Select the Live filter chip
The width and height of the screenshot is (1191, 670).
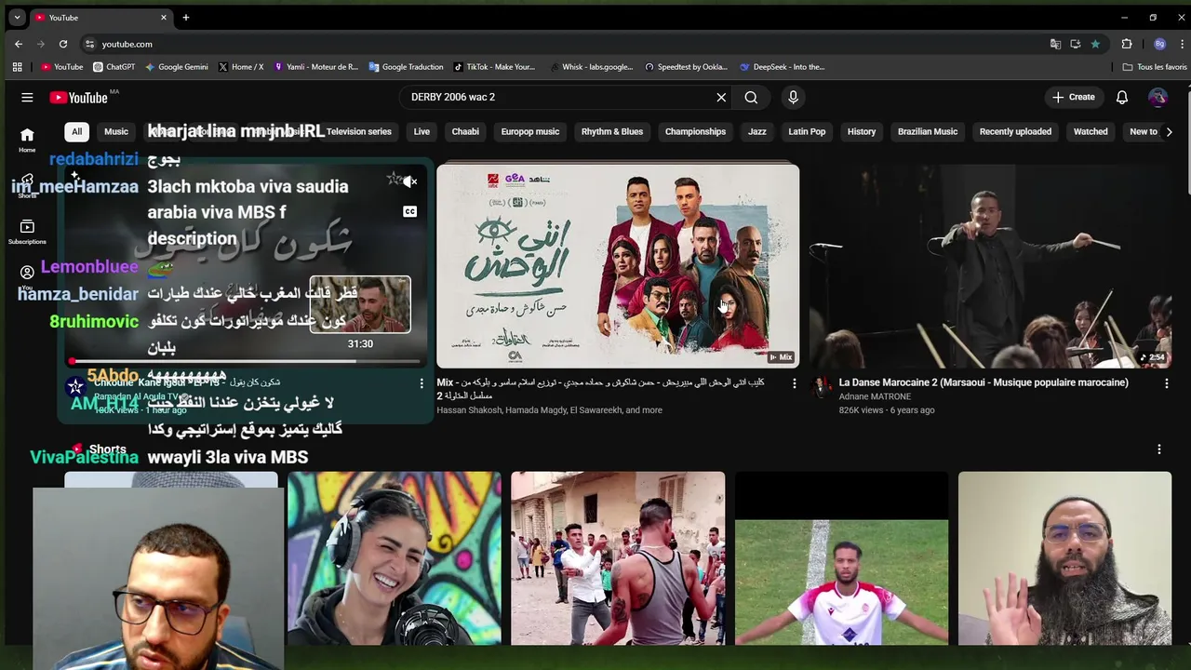click(x=422, y=131)
